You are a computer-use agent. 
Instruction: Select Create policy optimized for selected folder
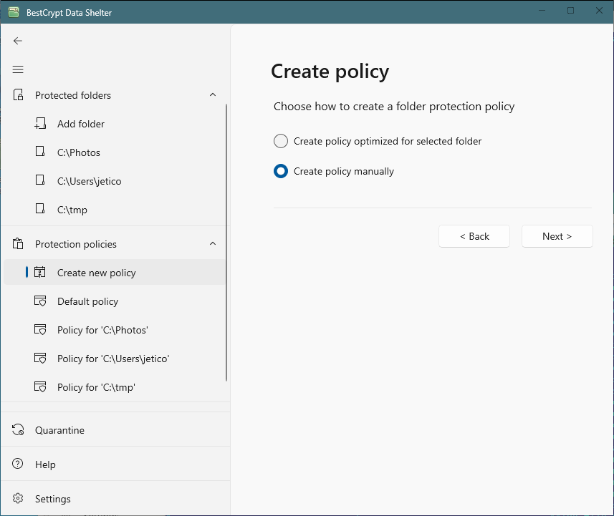pyautogui.click(x=281, y=141)
